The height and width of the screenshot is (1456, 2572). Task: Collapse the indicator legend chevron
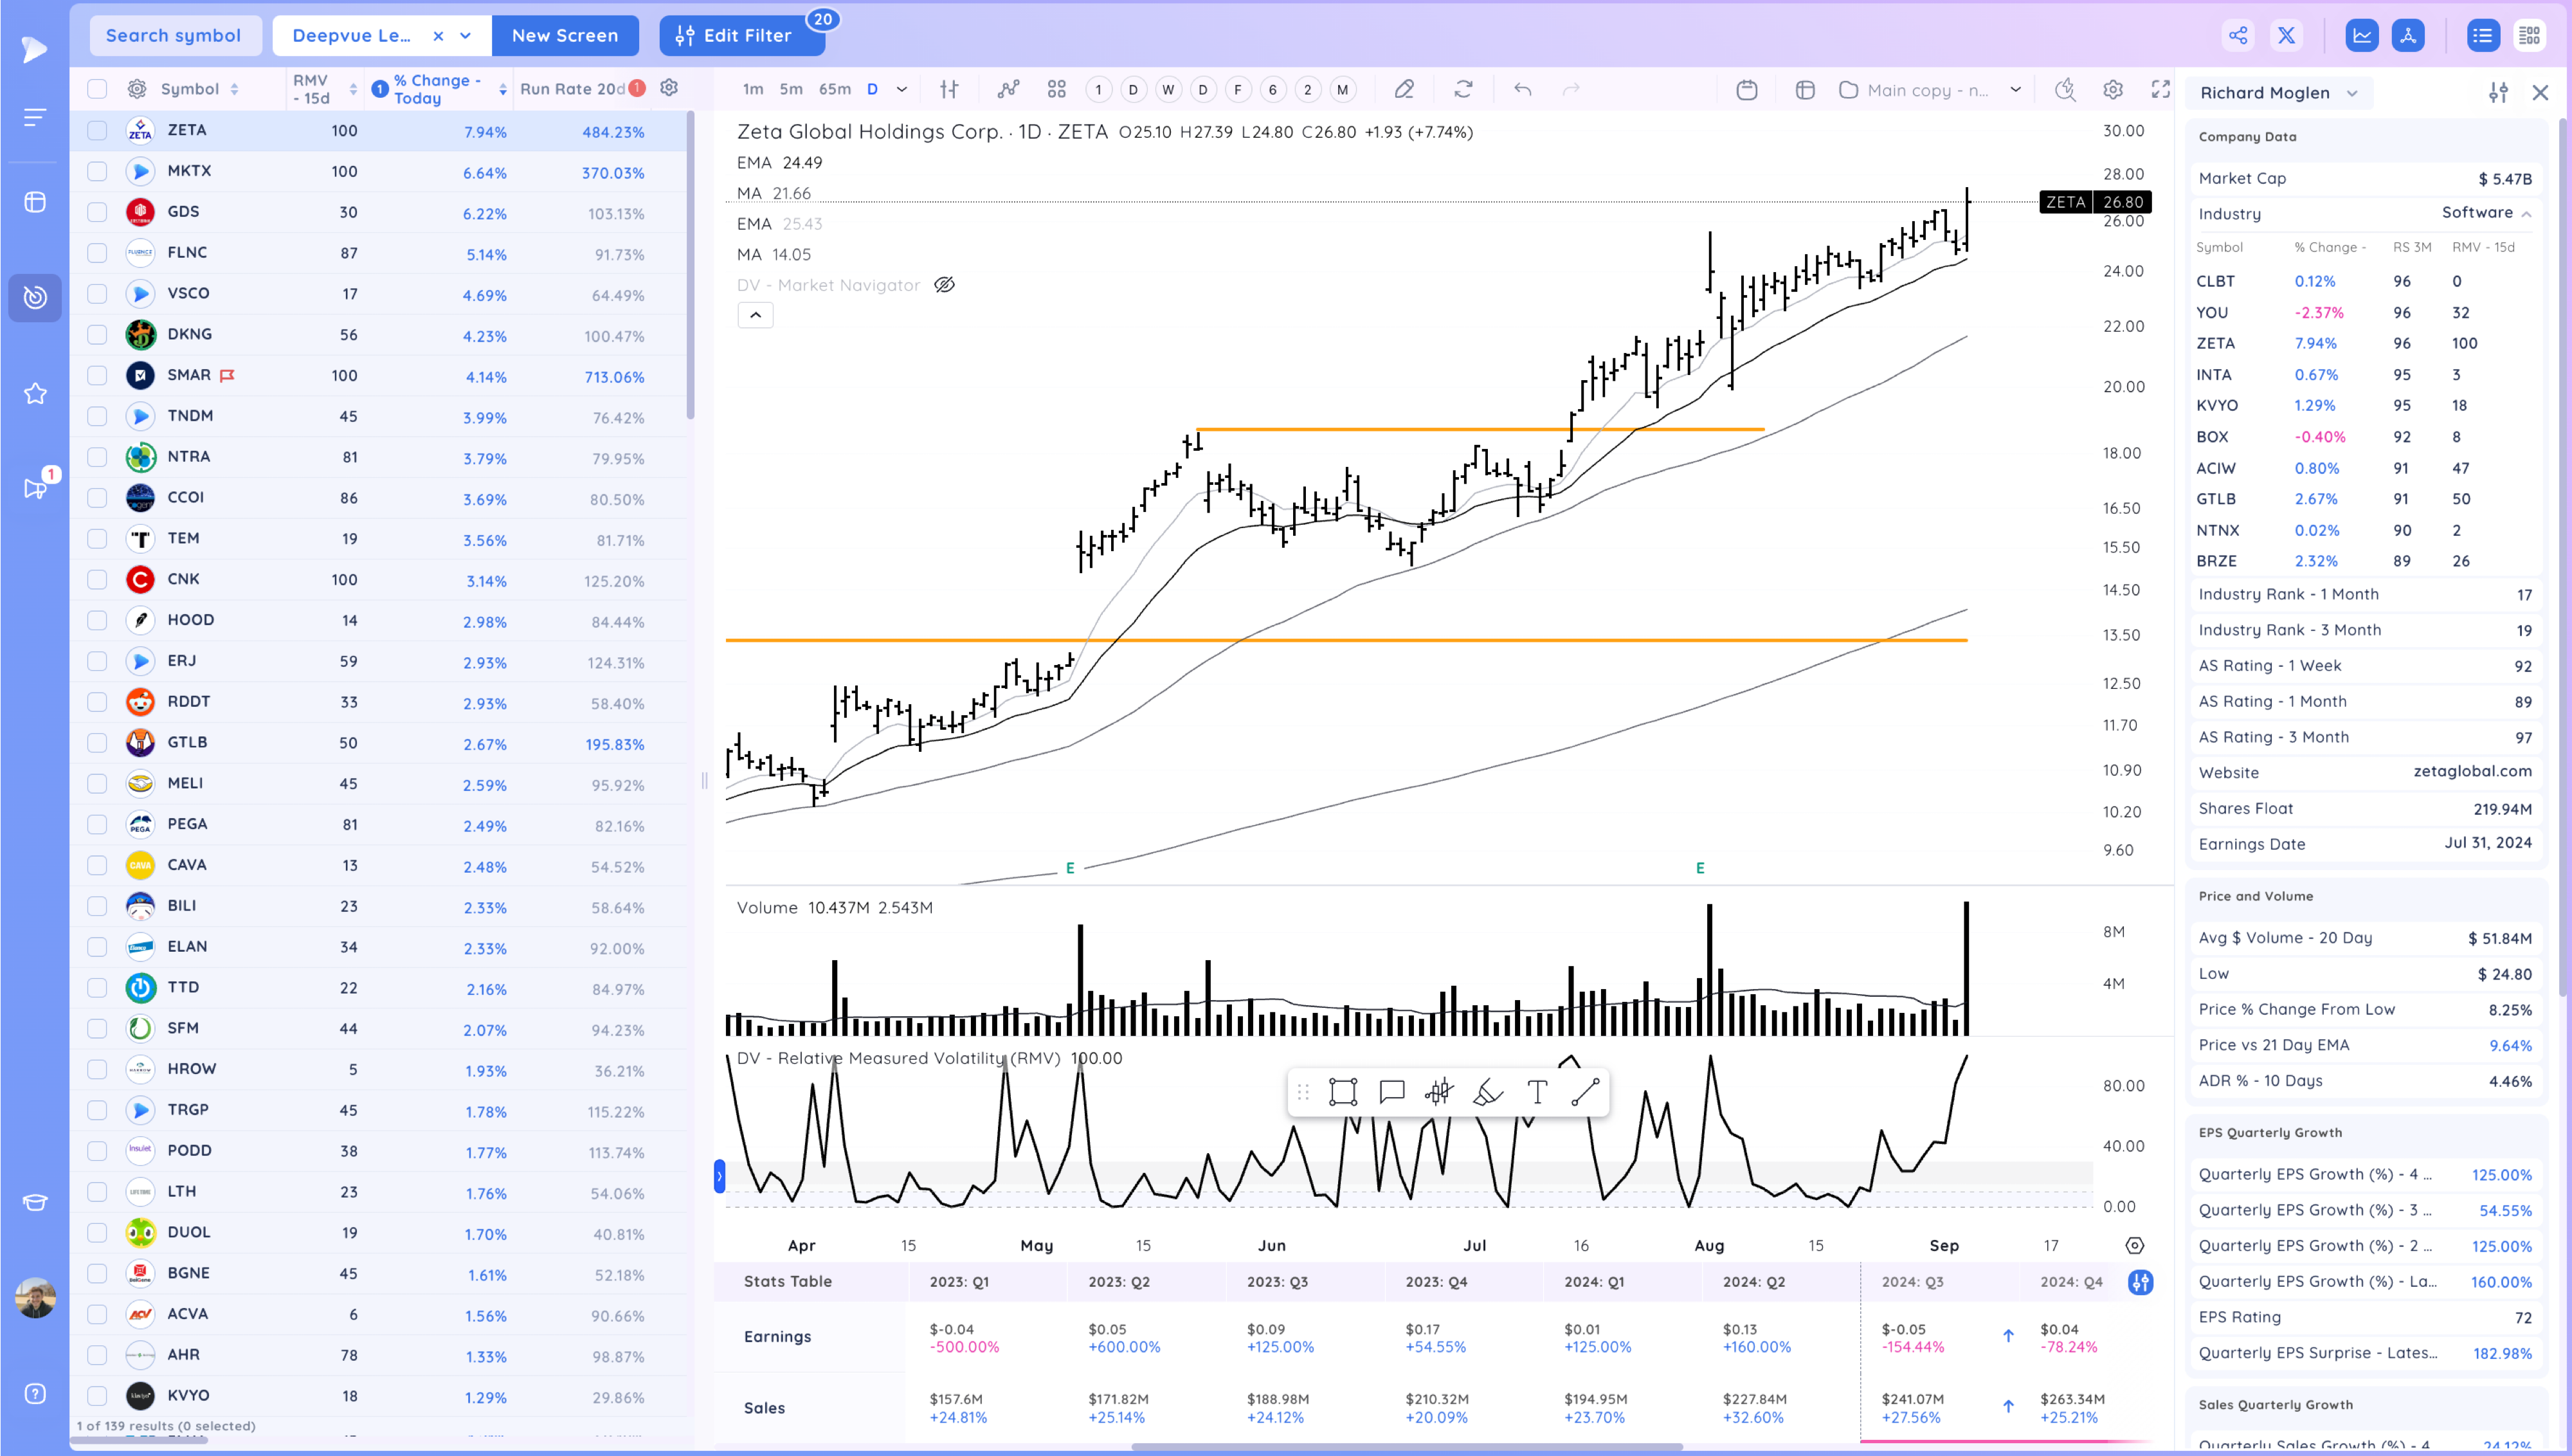(755, 315)
